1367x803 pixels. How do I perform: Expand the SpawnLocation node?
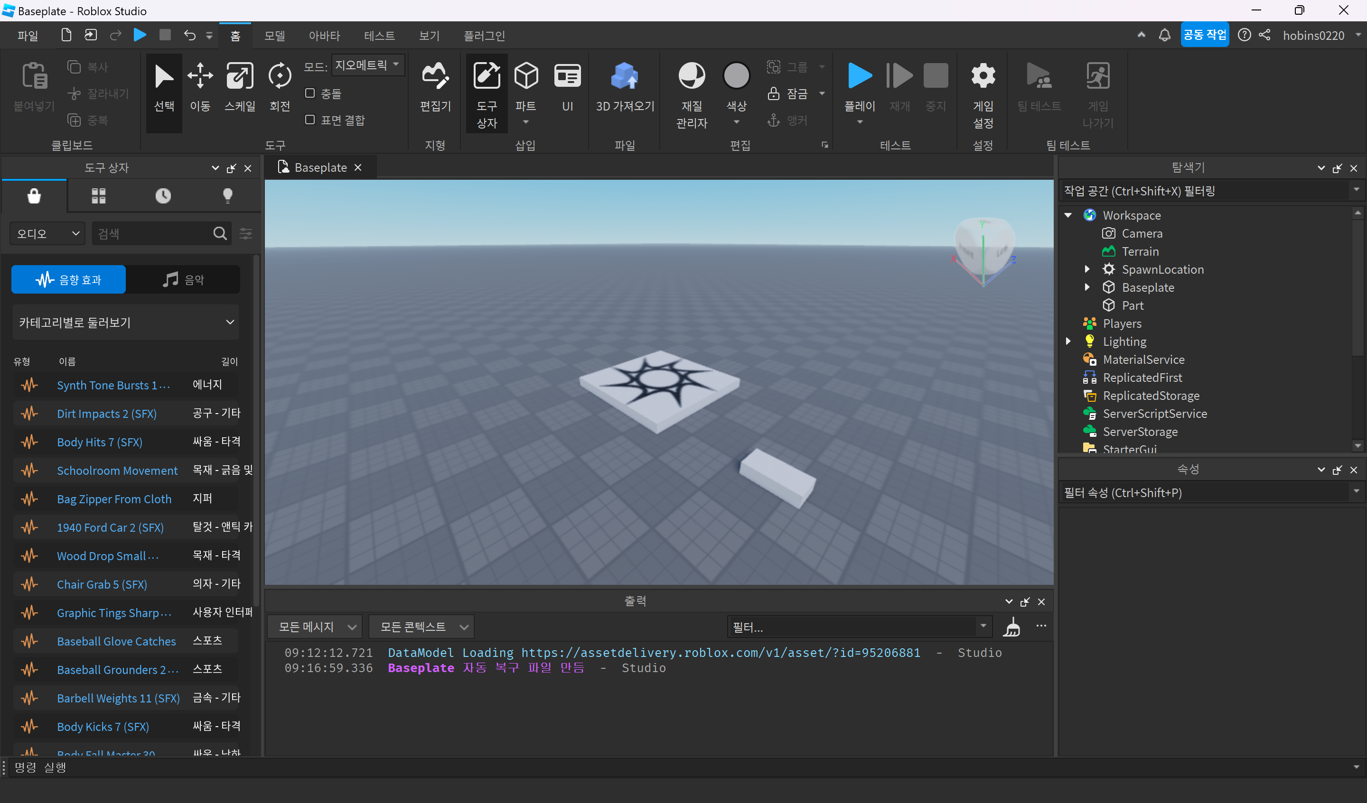point(1087,269)
